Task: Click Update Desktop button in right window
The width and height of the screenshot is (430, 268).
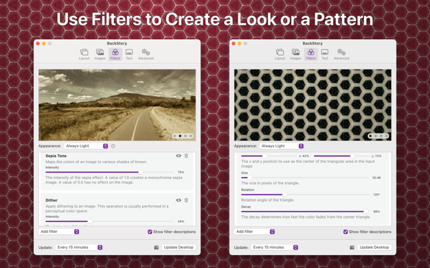Action: click(x=374, y=247)
